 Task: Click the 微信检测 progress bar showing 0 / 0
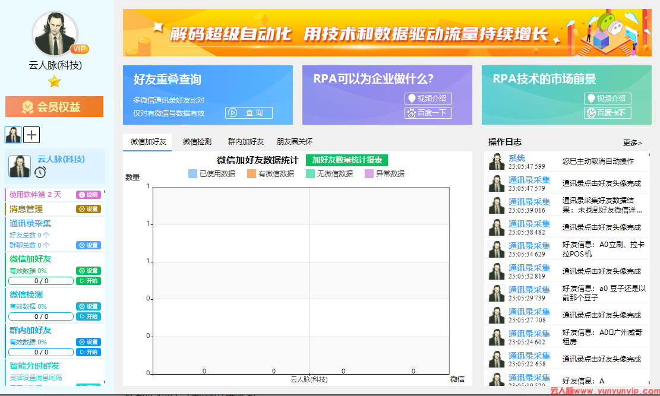point(41,316)
